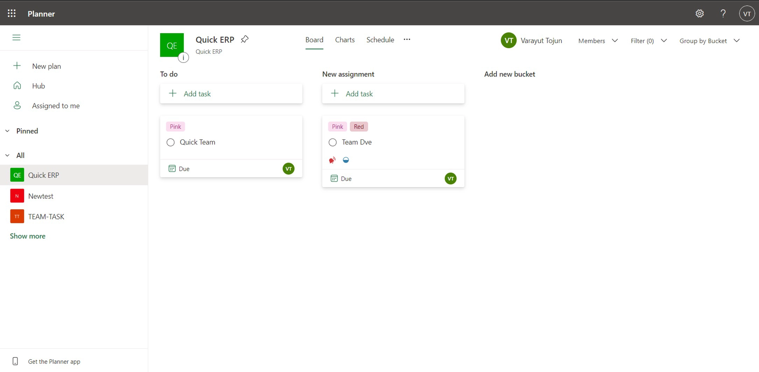Click the Red label on Team Dve card

tap(359, 126)
